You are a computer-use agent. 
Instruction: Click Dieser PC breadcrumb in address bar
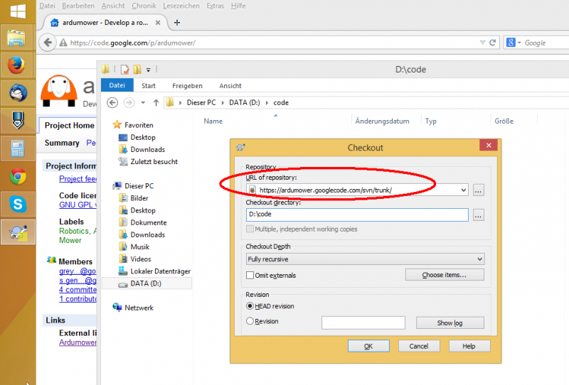pos(201,102)
